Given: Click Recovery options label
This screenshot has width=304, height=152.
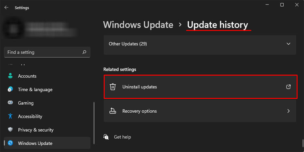Looking at the screenshot, I should 139,111.
